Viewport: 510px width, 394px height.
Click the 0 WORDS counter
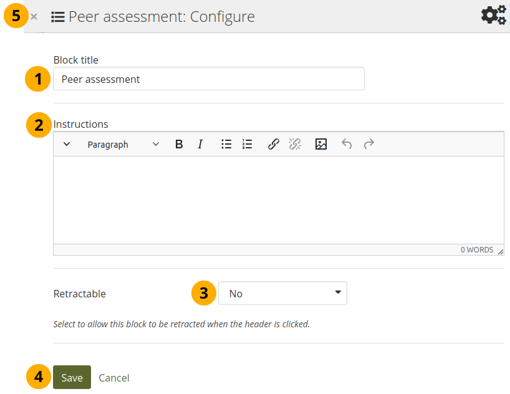coord(477,250)
